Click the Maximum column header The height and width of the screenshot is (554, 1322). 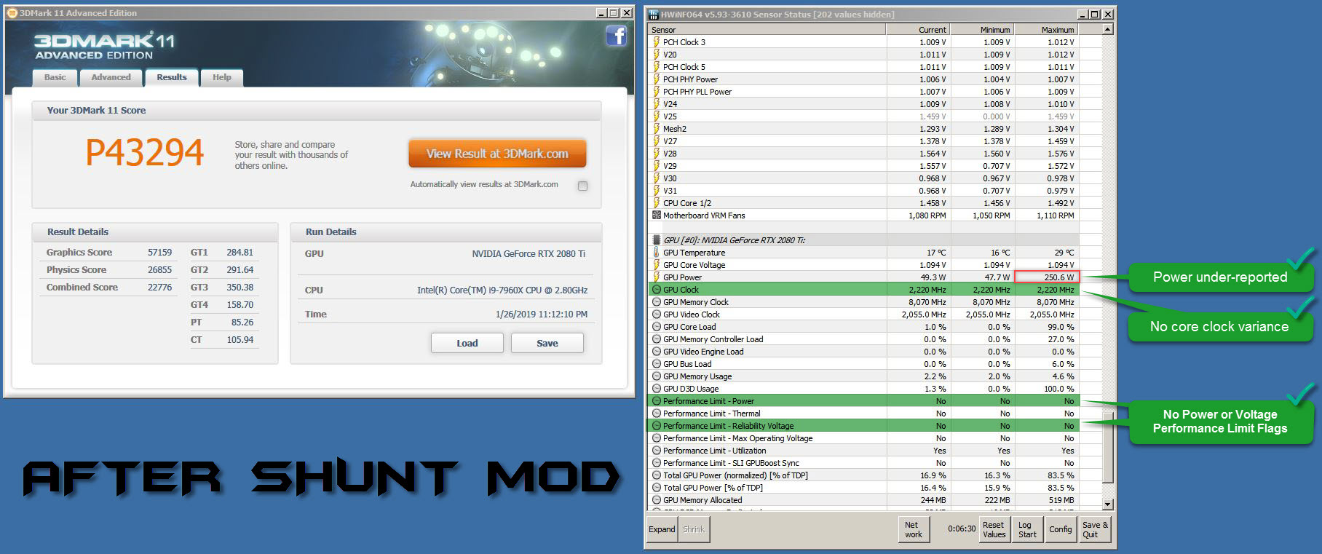click(x=1046, y=30)
